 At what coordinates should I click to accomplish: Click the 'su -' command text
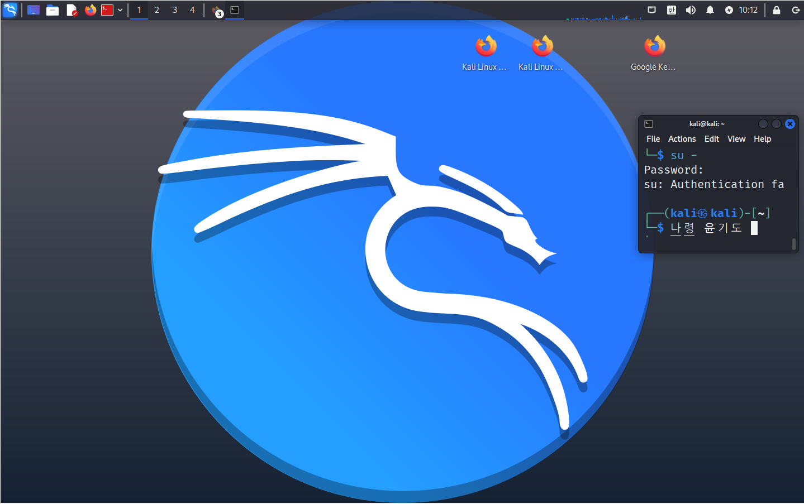pyautogui.click(x=684, y=155)
